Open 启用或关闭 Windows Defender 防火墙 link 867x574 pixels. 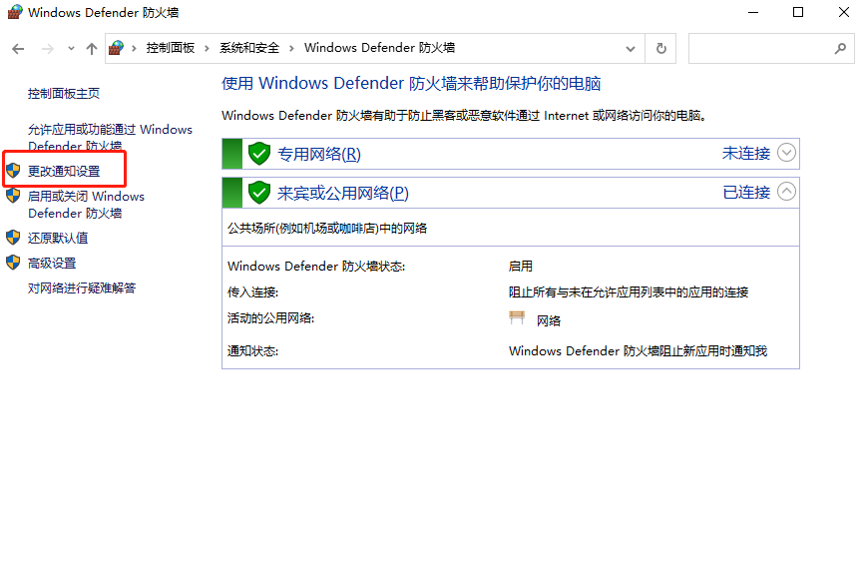[x=86, y=205]
